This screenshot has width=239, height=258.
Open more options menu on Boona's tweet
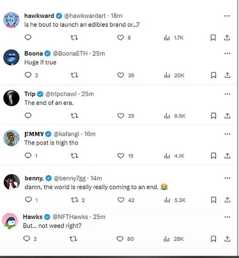click(x=227, y=54)
